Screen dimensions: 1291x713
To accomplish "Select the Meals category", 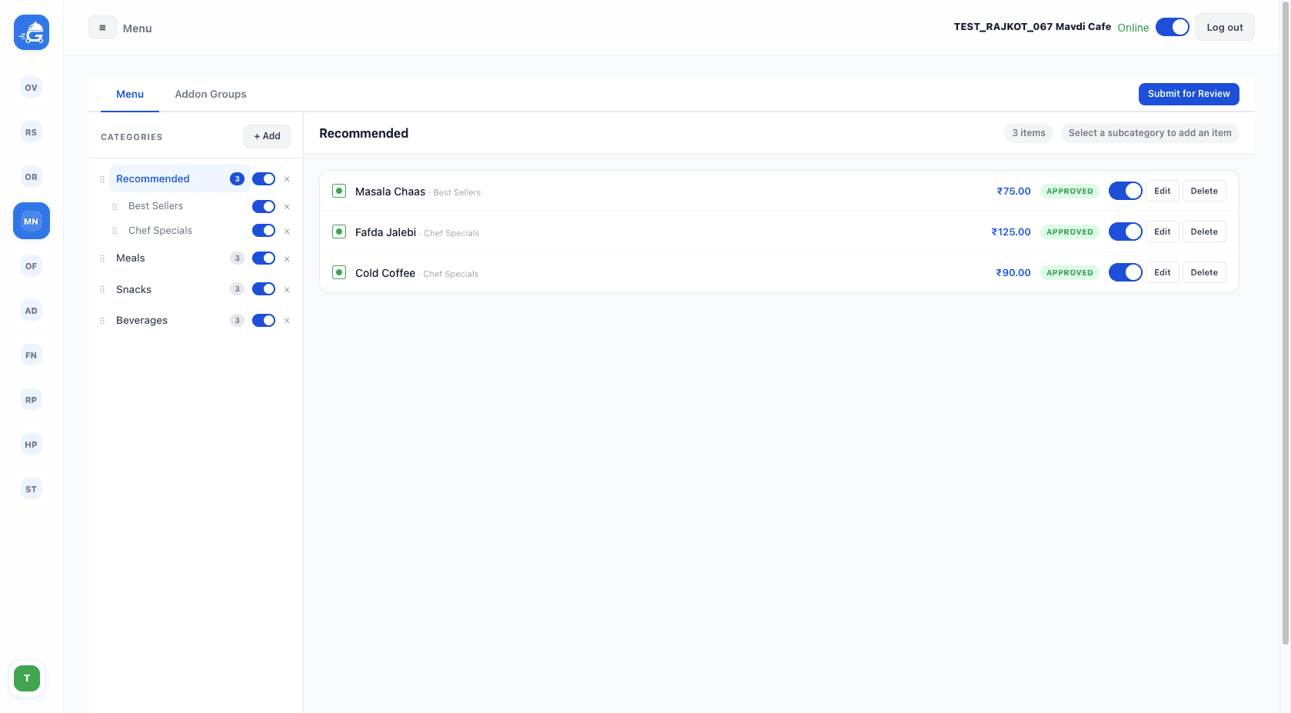I will [x=131, y=258].
